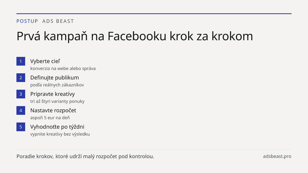Screen dimensions: 308x173
Task: Select 'vypnite kreatívy bez výsledku'
Action: (x=60, y=134)
